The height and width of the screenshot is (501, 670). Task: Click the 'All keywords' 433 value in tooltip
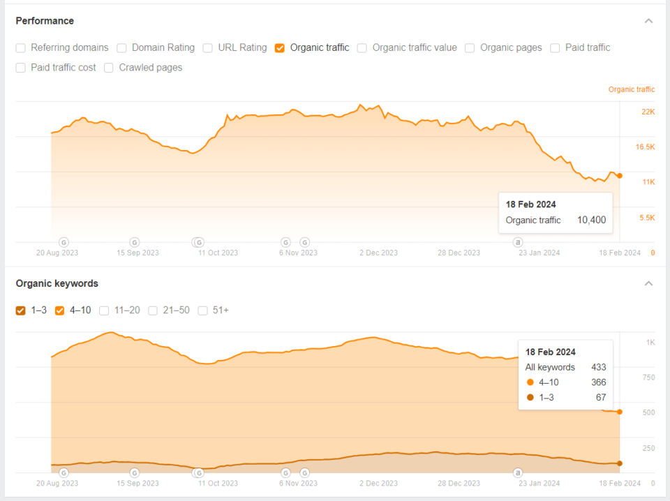coord(598,367)
